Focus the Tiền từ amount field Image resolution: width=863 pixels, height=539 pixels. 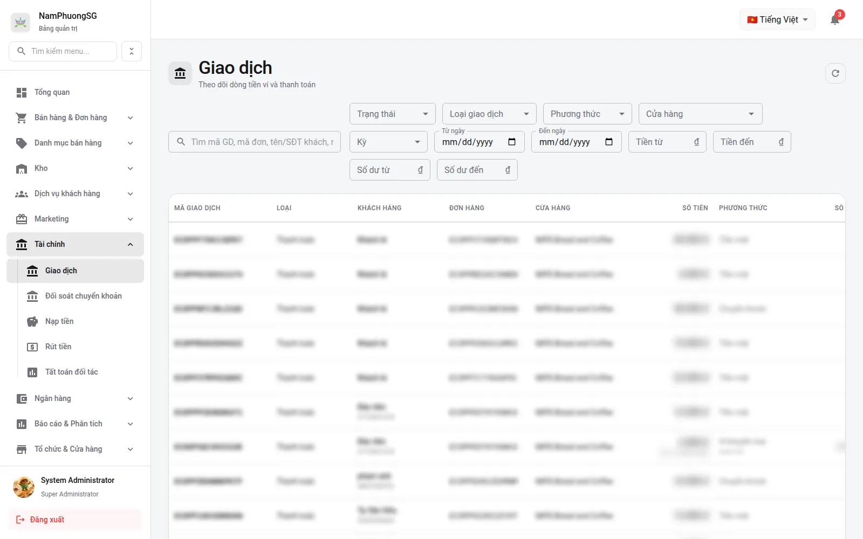[x=667, y=142]
